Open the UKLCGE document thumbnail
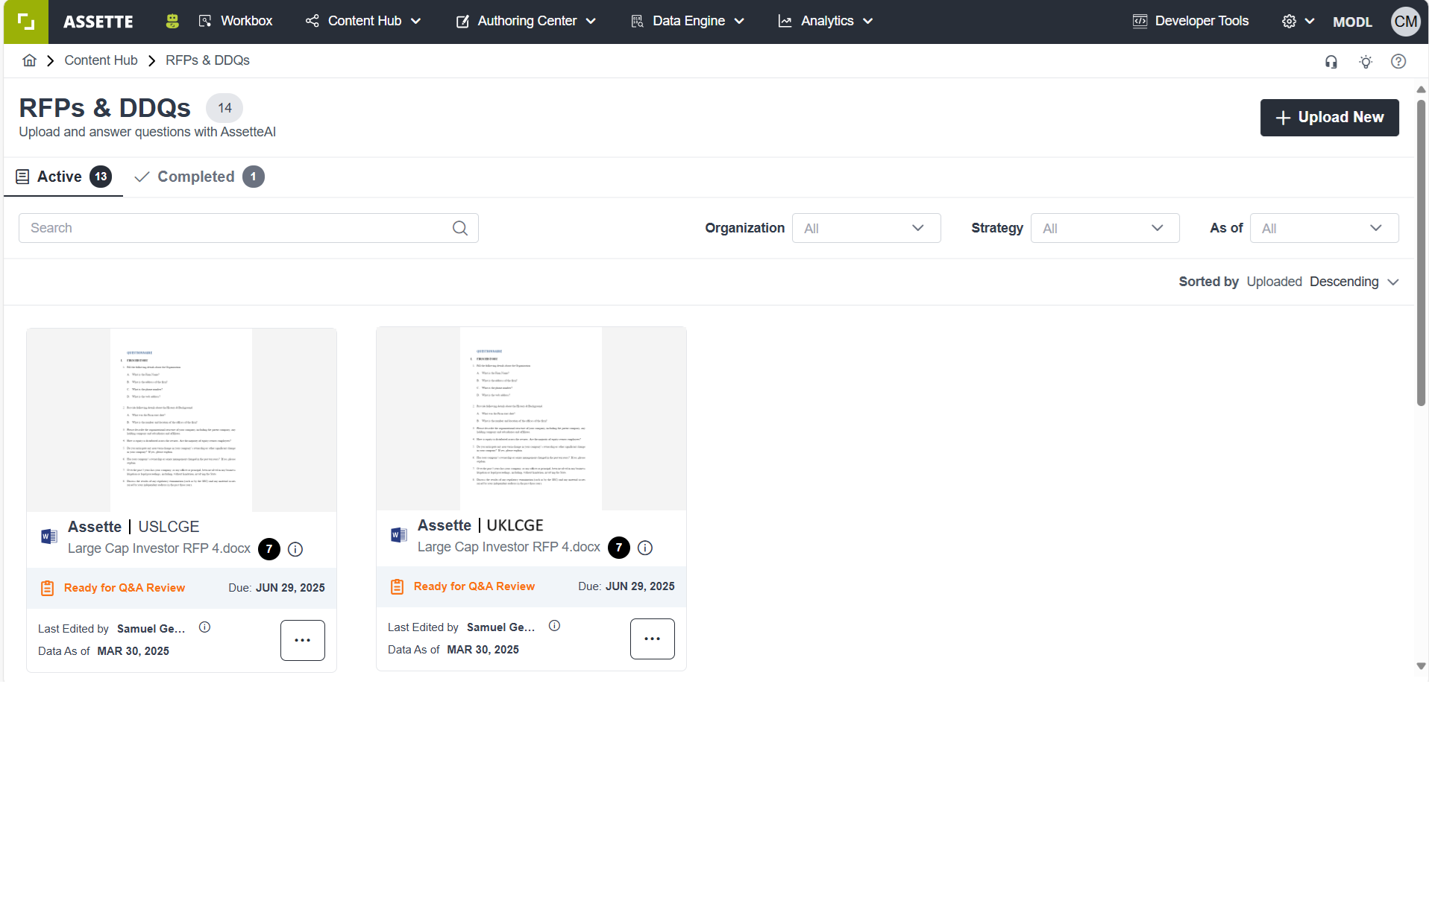Viewport: 1429px width, 915px height. (530, 418)
